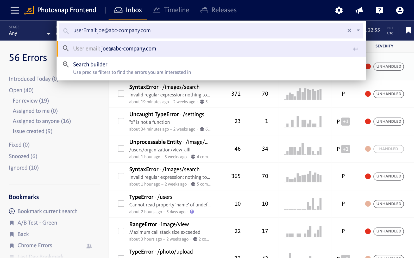Screen dimensions: 414x258
Task: Open the TypeError /photo/upload error
Action: pos(161,252)
